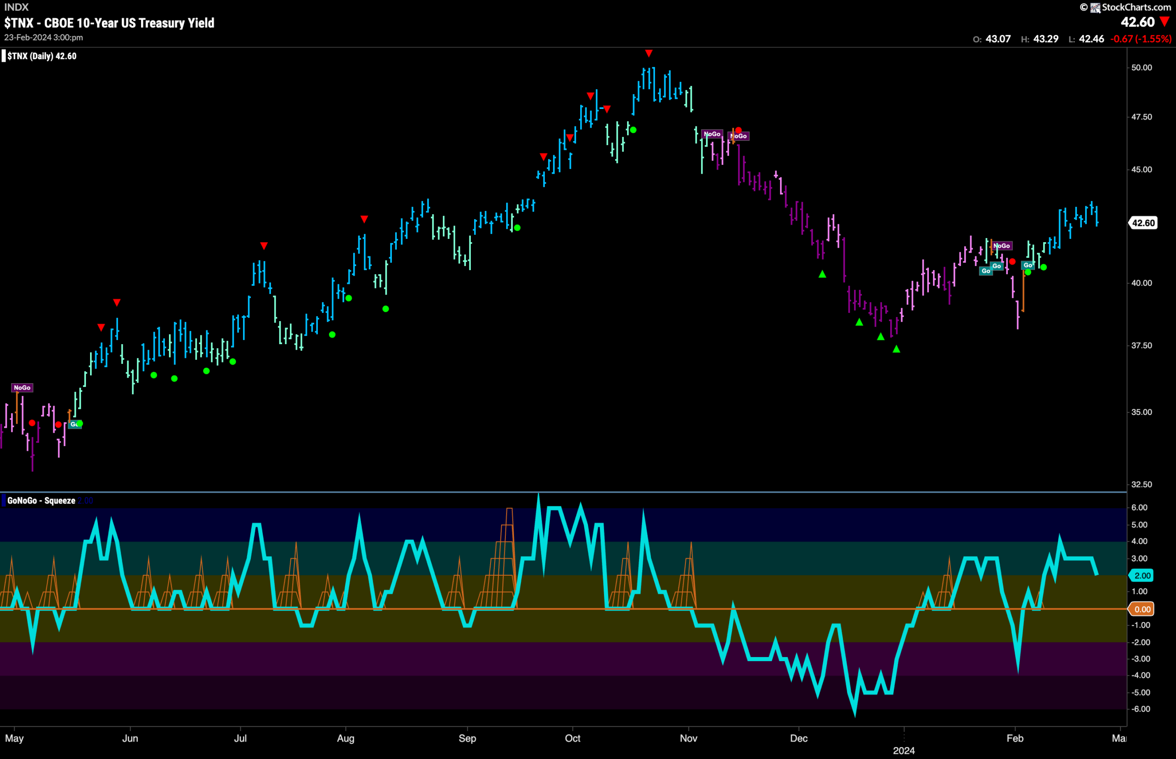Click the green dot in early September
The width and height of the screenshot is (1176, 759).
tap(517, 228)
